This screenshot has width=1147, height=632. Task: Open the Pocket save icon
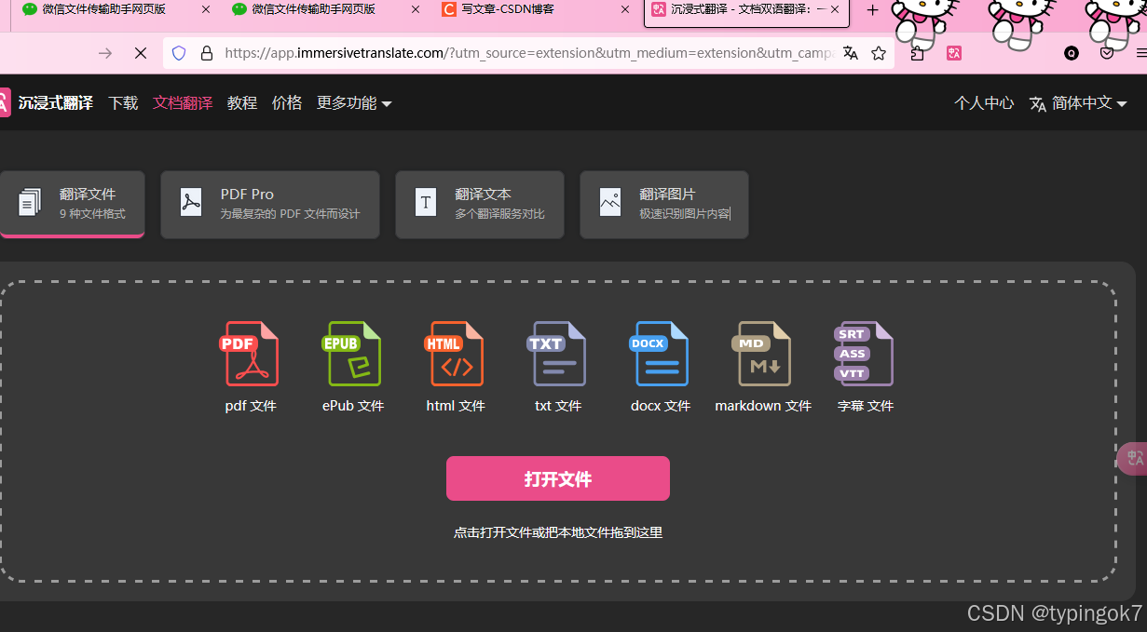click(x=1107, y=53)
